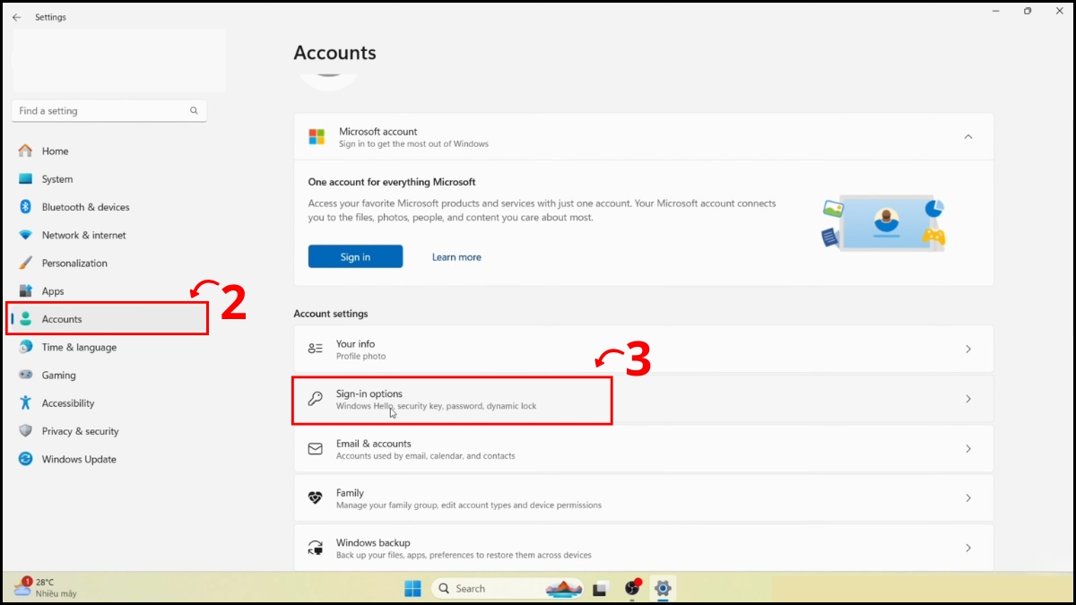The height and width of the screenshot is (605, 1076).
Task: Open the Apps settings category
Action: coord(53,291)
